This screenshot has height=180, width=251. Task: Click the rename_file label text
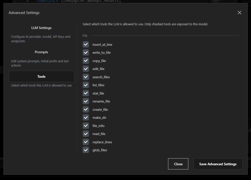[101, 101]
